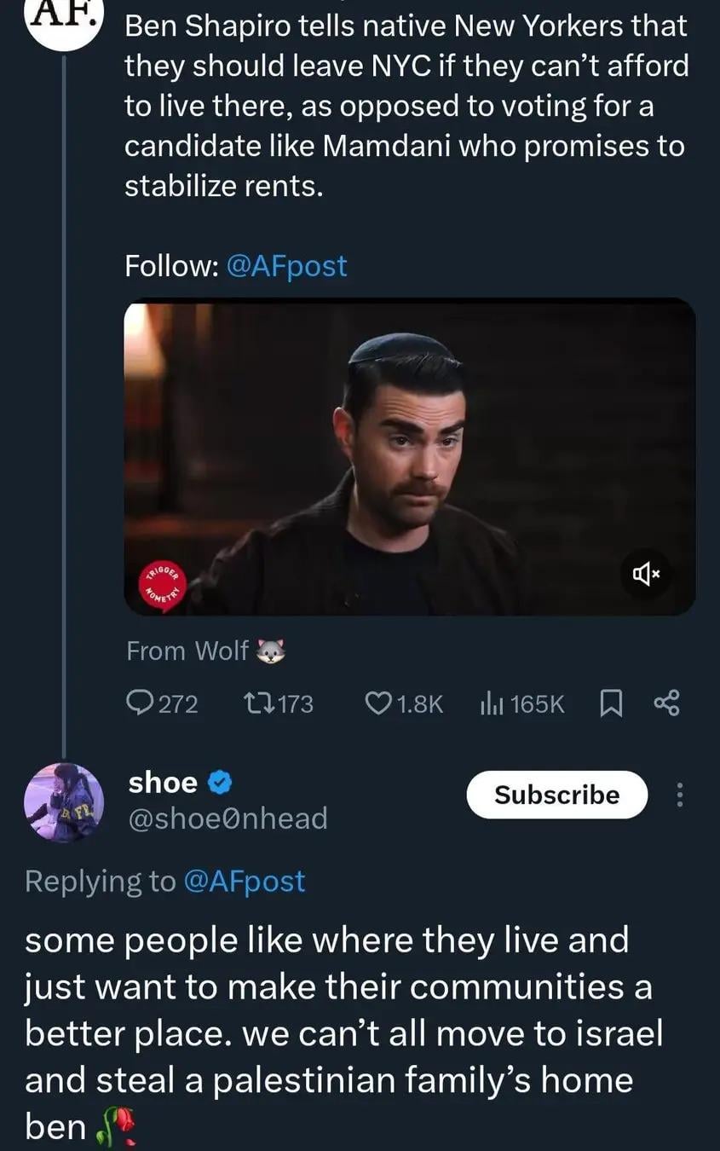
Task: Share the AF Post tweet
Action: (x=666, y=703)
